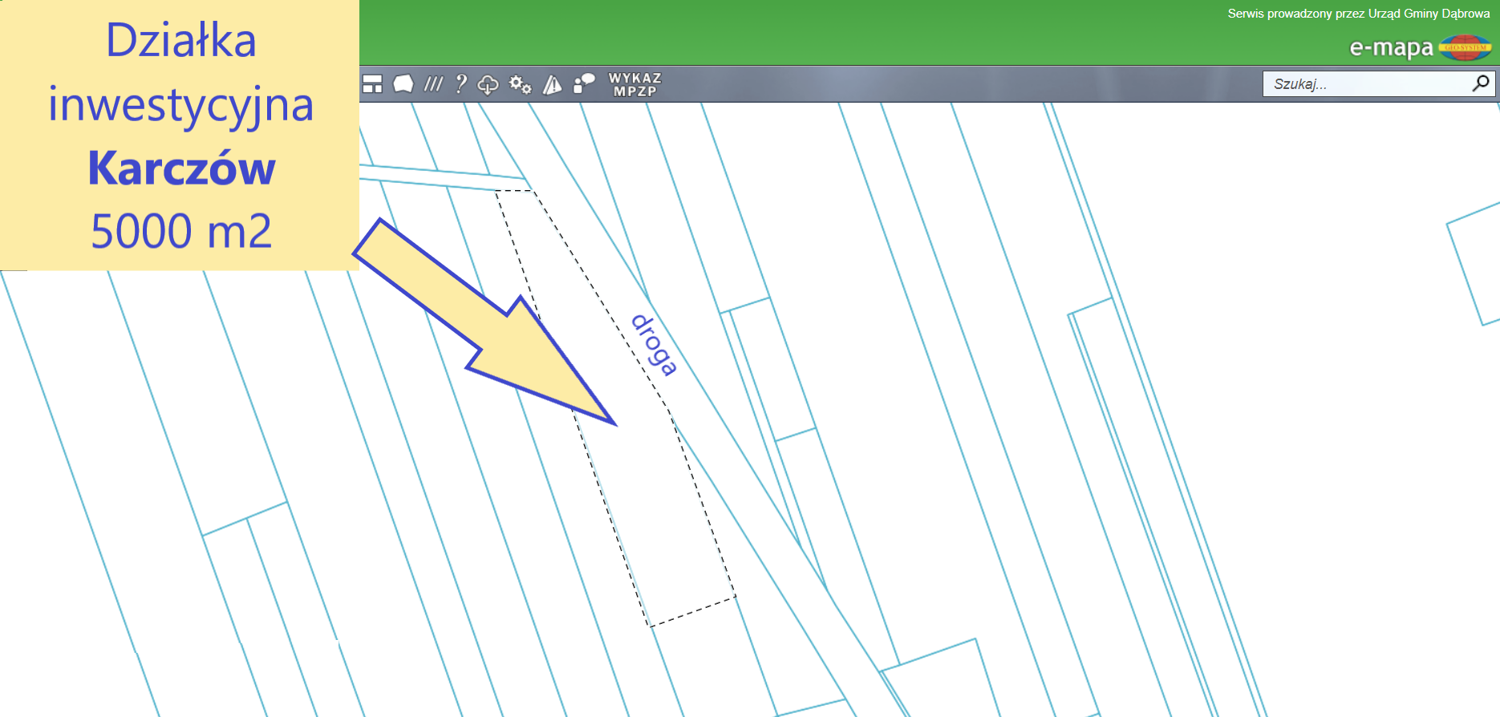Click the Geo-System globe logo
The height and width of the screenshot is (717, 1500).
[x=1466, y=48]
